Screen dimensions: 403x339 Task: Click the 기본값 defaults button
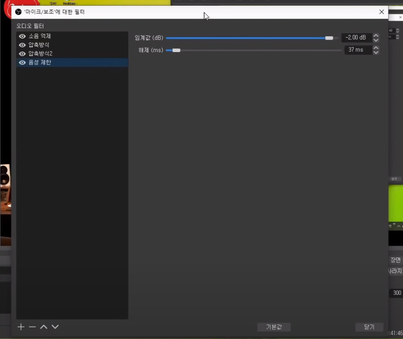(274, 327)
